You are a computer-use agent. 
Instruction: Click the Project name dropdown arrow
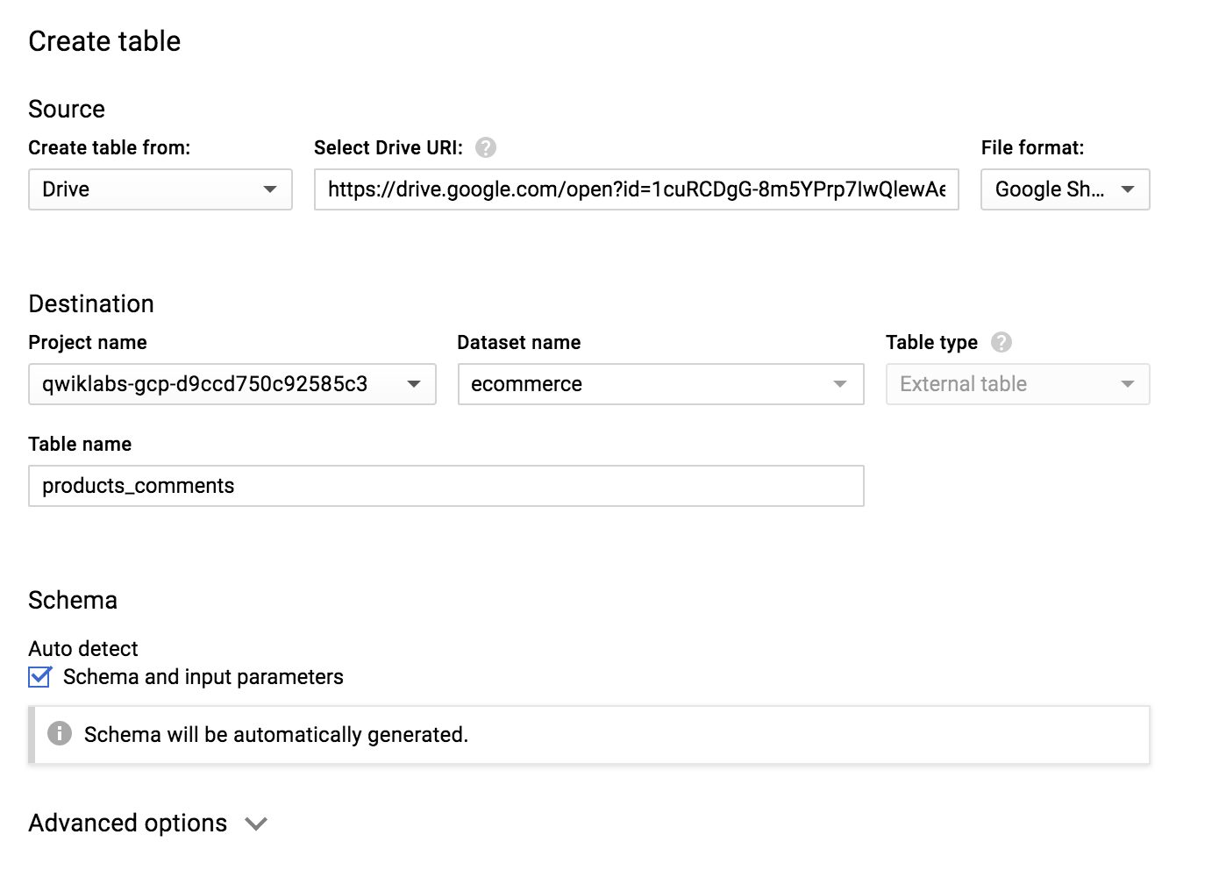414,384
